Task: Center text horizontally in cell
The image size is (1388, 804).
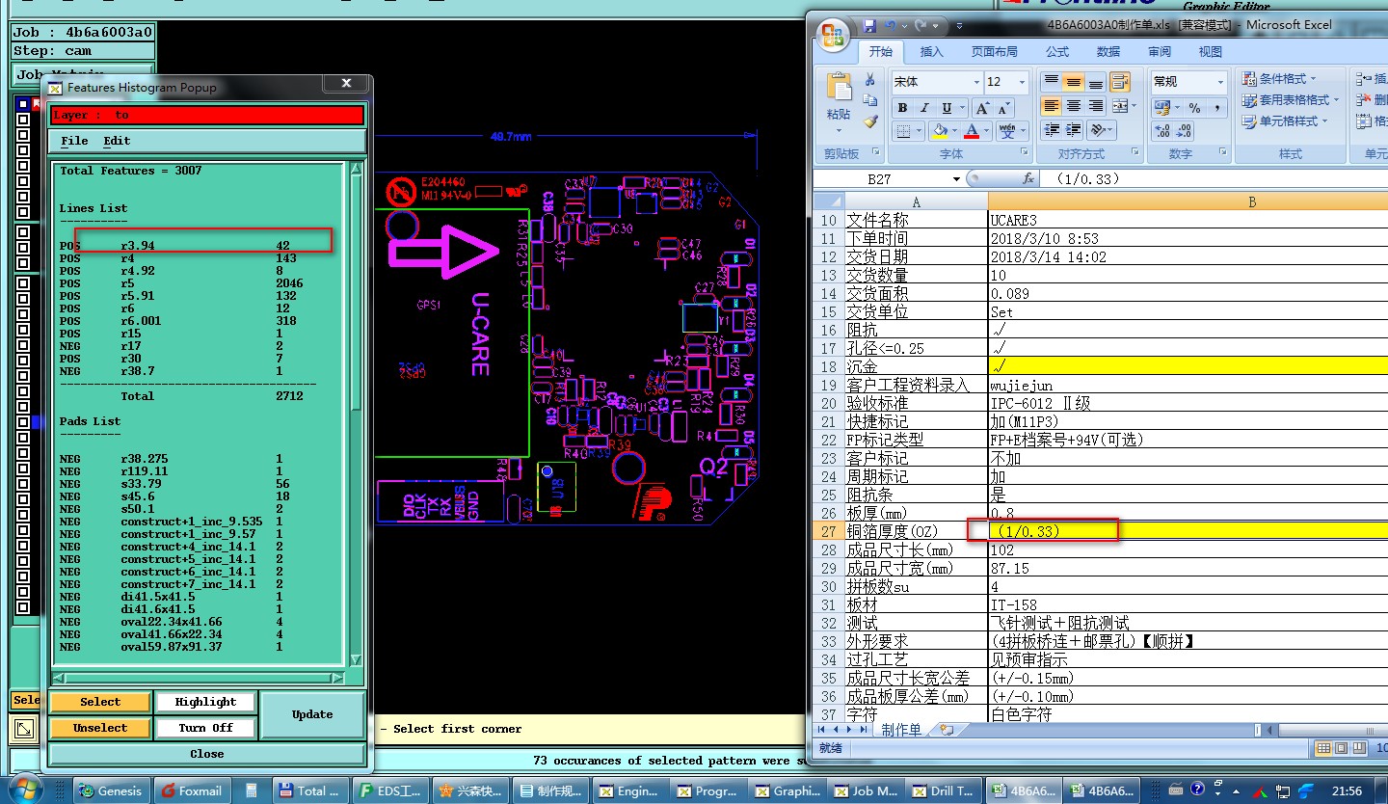Action: (1073, 106)
